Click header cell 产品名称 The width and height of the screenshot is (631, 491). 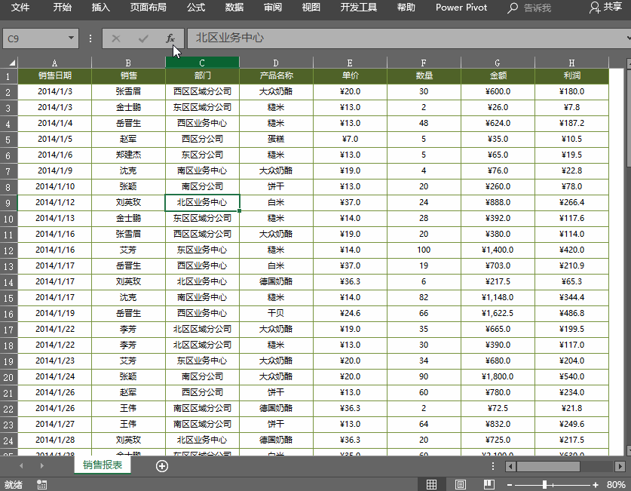click(x=276, y=75)
